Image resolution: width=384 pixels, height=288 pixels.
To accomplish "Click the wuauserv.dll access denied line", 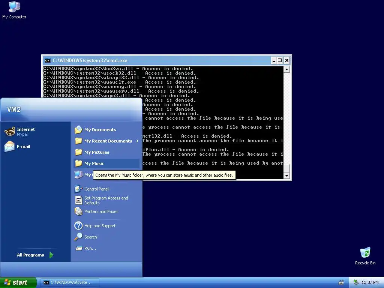I will tap(121, 91).
